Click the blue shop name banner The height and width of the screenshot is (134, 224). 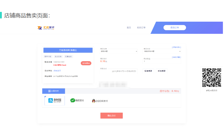[x=68, y=50]
